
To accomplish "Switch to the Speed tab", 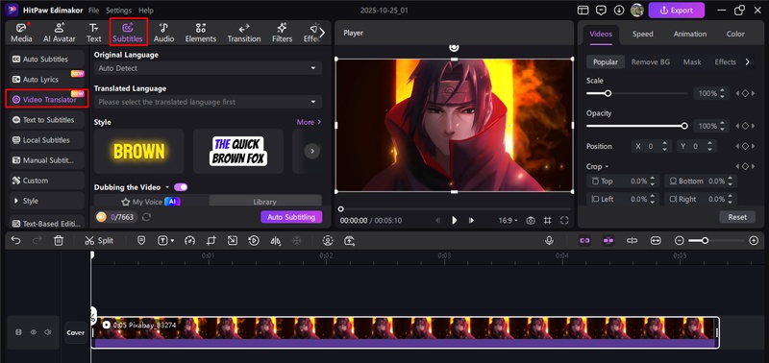I will [x=642, y=34].
